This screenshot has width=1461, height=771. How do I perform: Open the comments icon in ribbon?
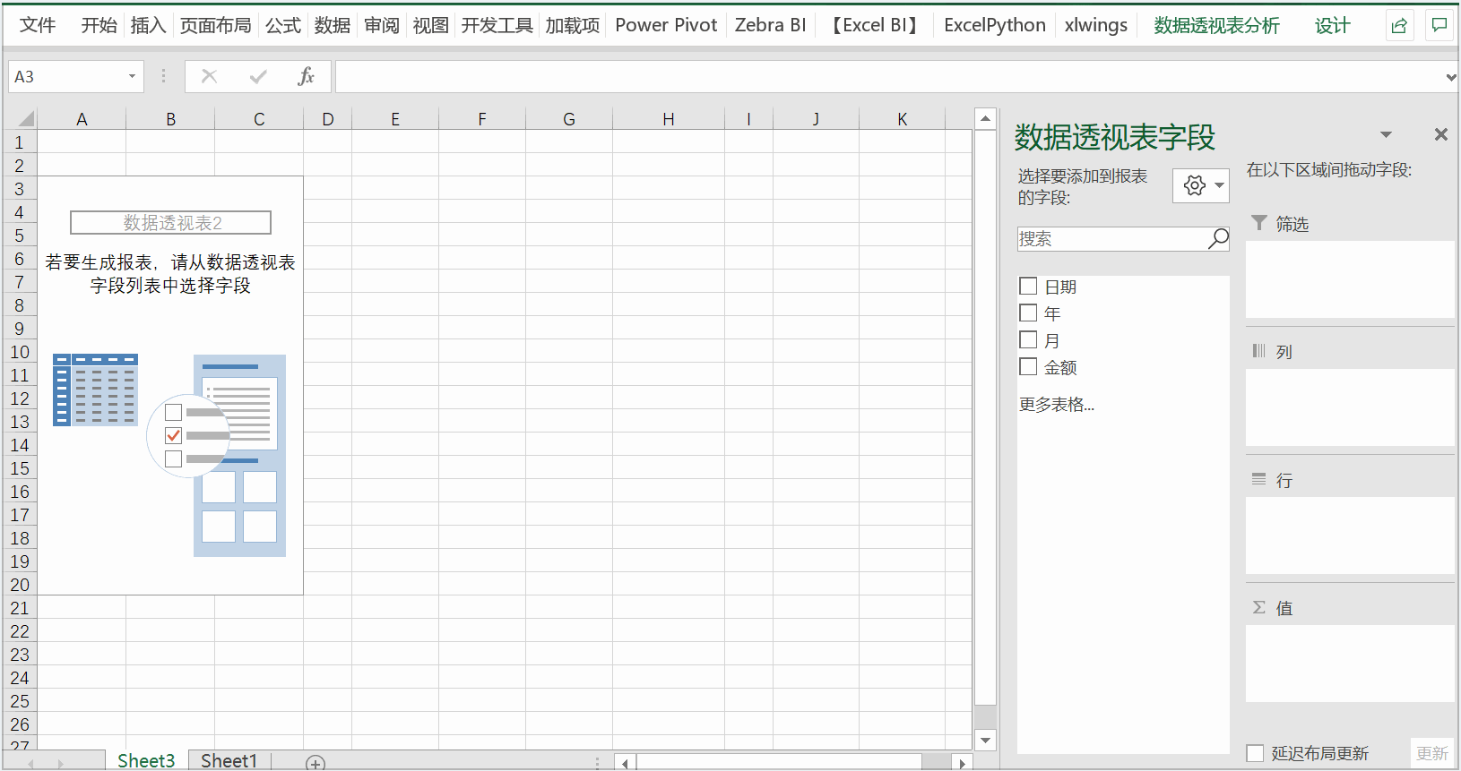[x=1439, y=26]
